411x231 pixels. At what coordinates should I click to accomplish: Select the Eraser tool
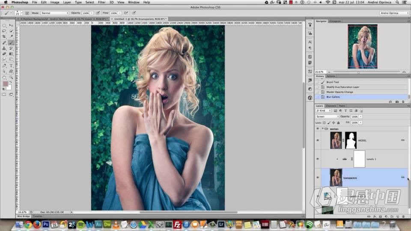pyautogui.click(x=4, y=54)
